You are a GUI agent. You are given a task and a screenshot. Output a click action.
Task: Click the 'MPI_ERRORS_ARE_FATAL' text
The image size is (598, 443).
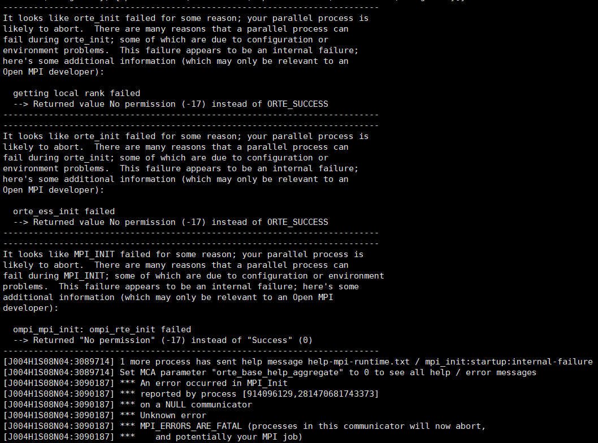(191, 426)
